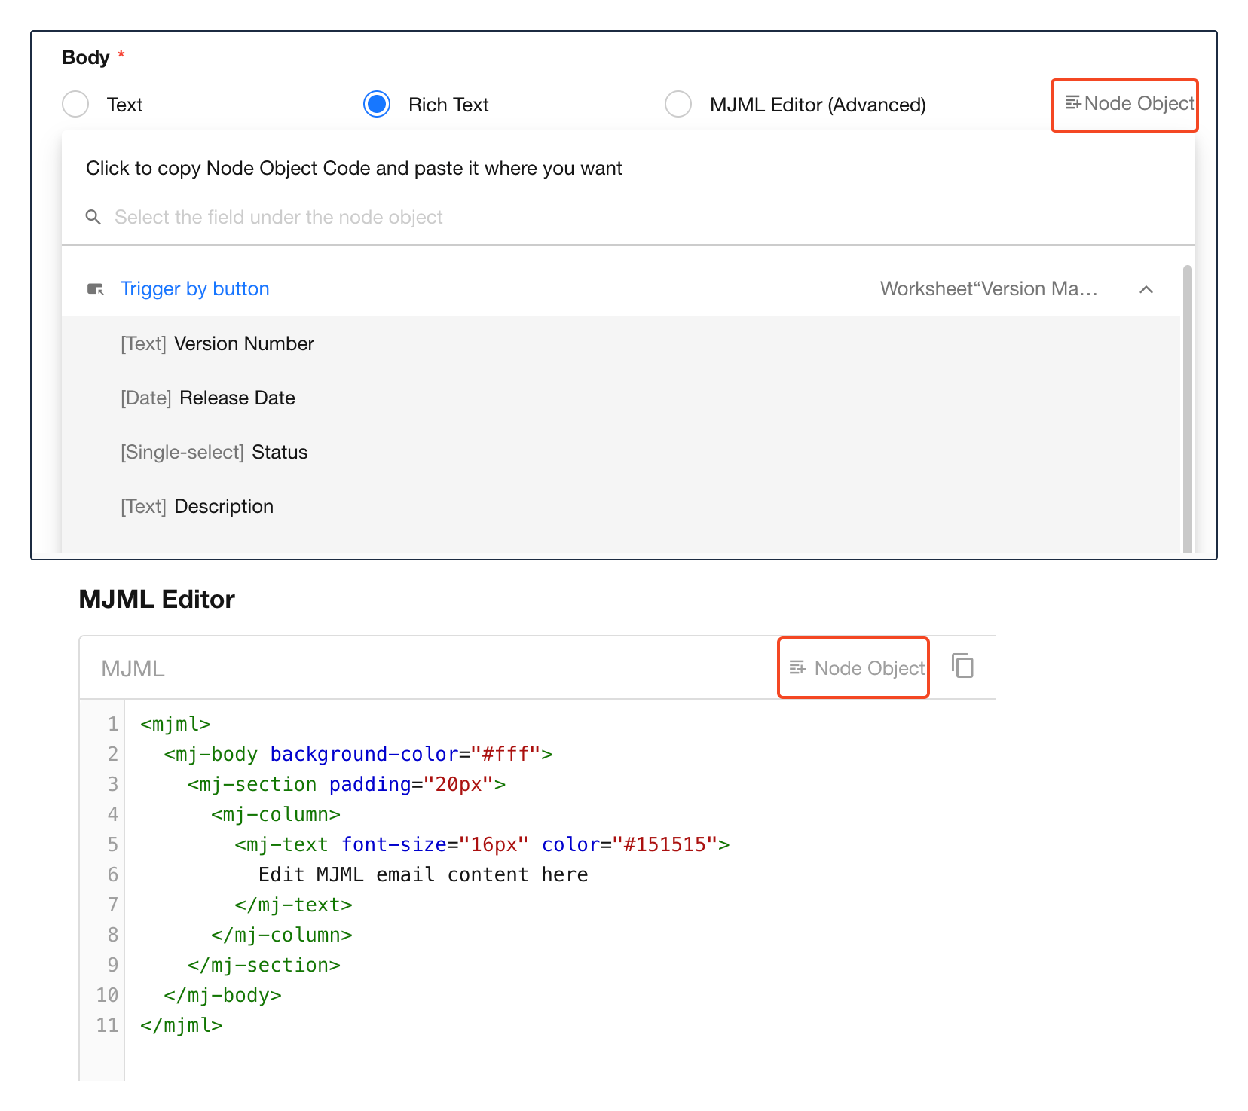This screenshot has width=1248, height=1111.
Task: Click the Worksheet "Version Ma..." label
Action: [989, 288]
